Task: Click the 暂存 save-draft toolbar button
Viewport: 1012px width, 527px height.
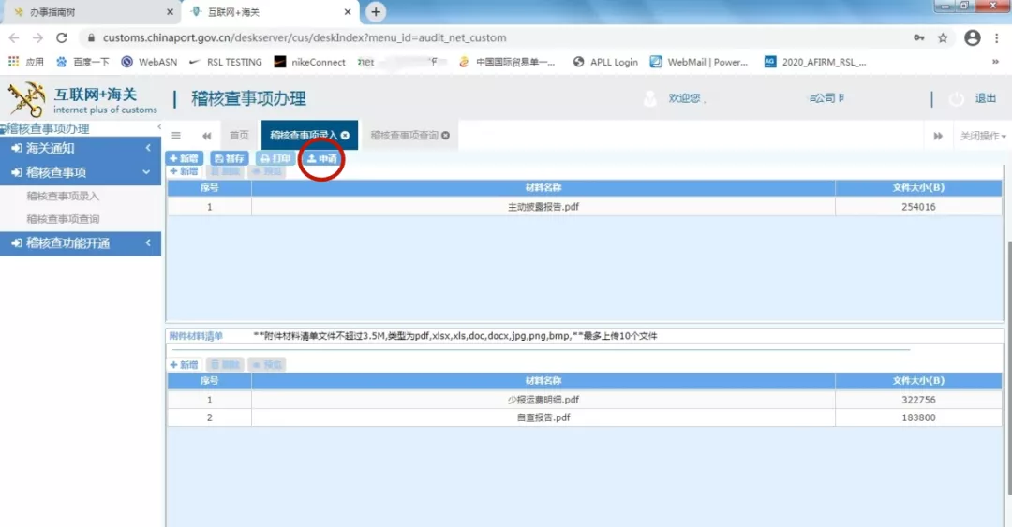Action: tap(230, 159)
